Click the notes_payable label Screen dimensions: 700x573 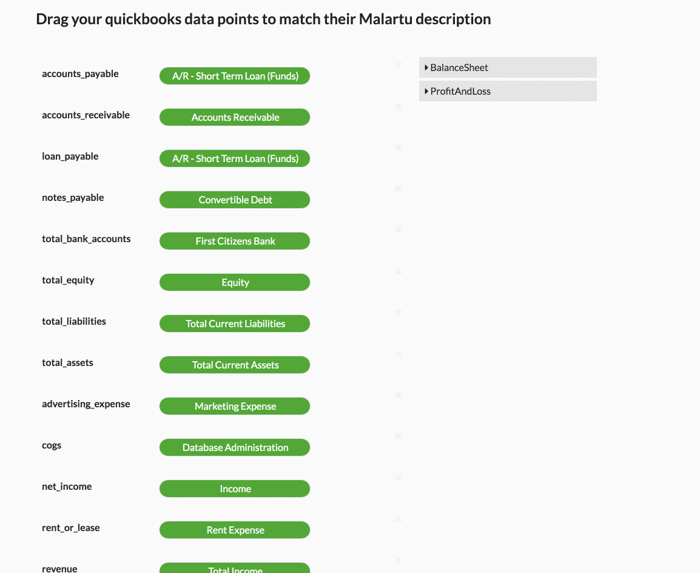pyautogui.click(x=73, y=197)
